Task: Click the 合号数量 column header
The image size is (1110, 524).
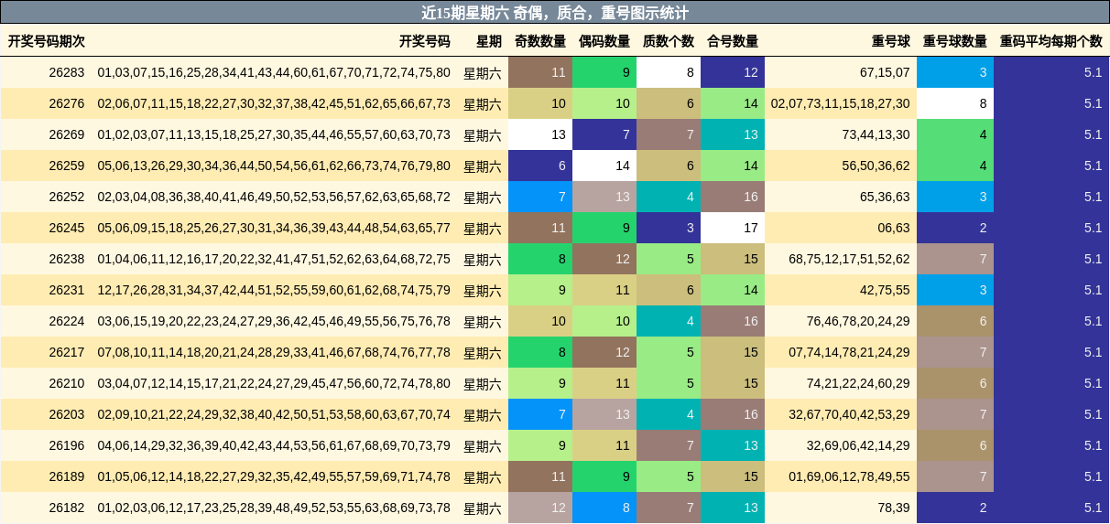Action: tap(733, 41)
